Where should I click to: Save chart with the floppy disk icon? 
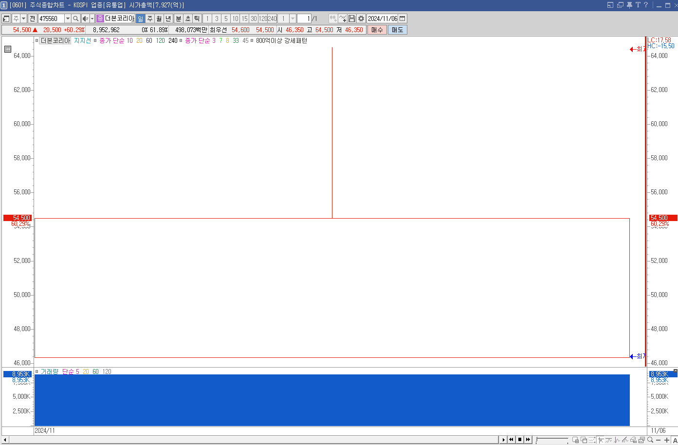352,19
